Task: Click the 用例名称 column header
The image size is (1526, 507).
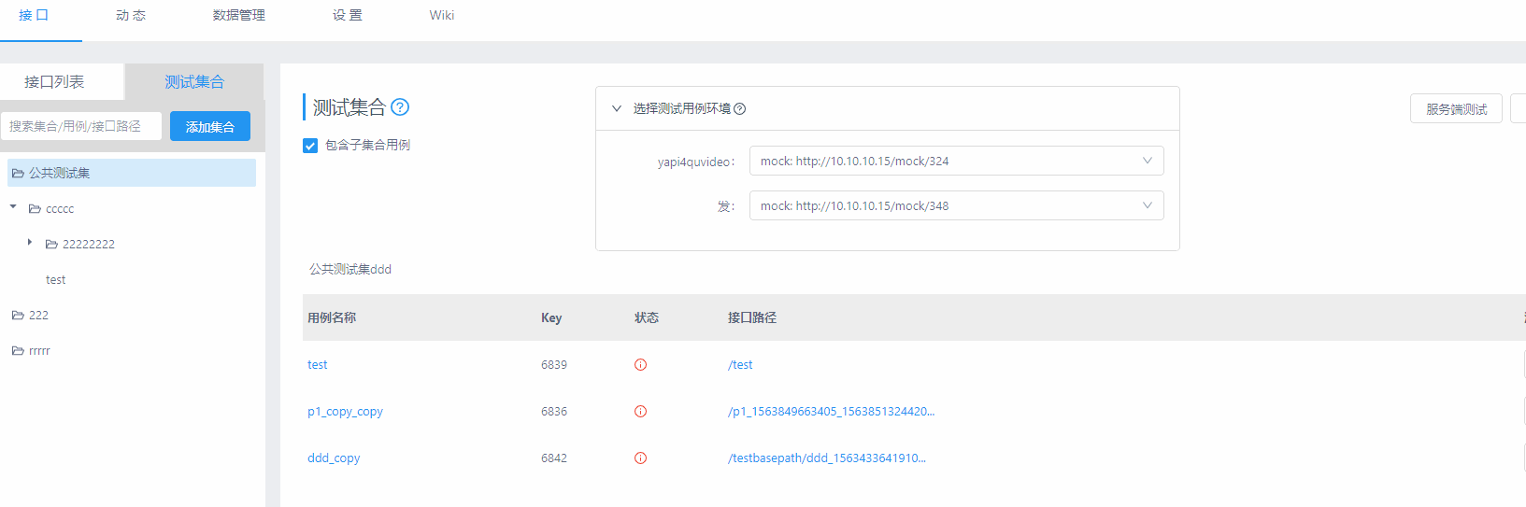Action: [332, 318]
